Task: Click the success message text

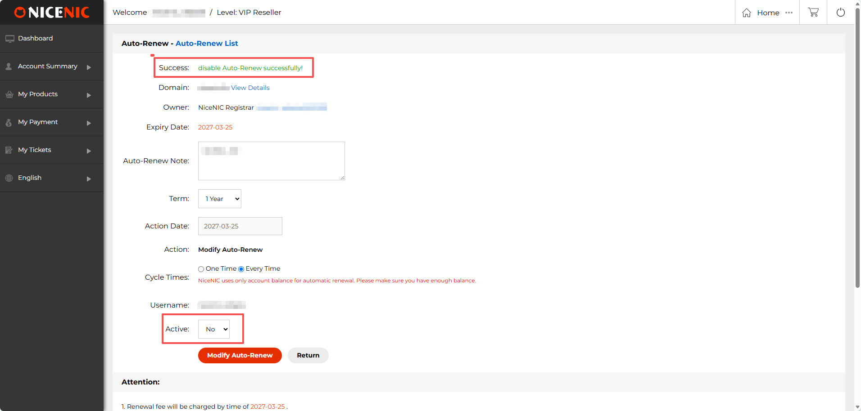Action: [x=250, y=68]
